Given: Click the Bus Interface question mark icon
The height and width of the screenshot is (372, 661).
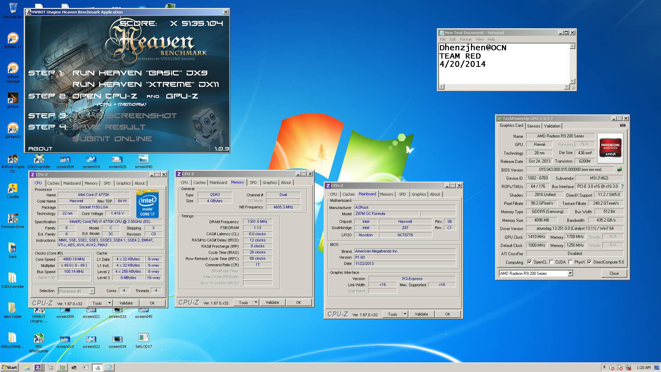Looking at the screenshot, I should pos(622,186).
